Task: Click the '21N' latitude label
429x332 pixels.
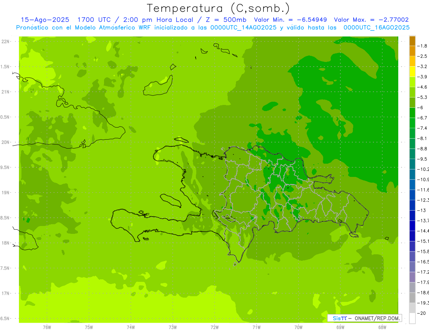Action: 6,92
